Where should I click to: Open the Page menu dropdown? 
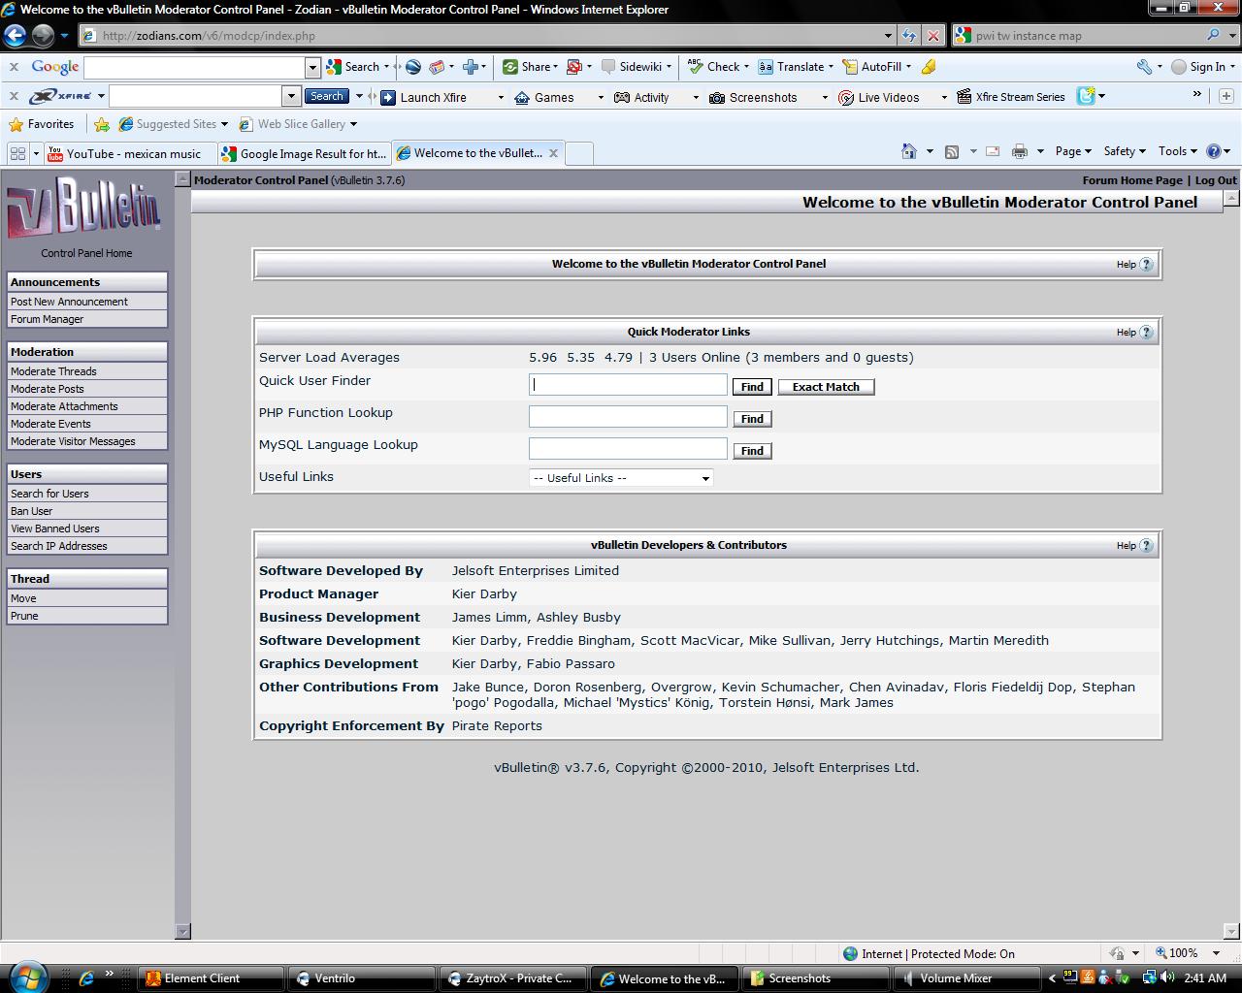1073,151
